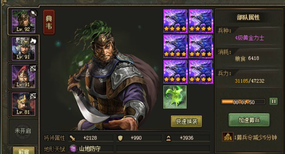Viewport: 285px width, 154px height.
Task: Click the 加速募兵 speed recruit button
Action: 249,120
